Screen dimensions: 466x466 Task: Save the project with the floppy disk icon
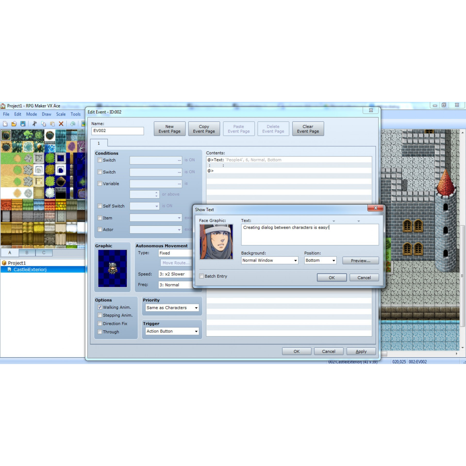[x=23, y=124]
